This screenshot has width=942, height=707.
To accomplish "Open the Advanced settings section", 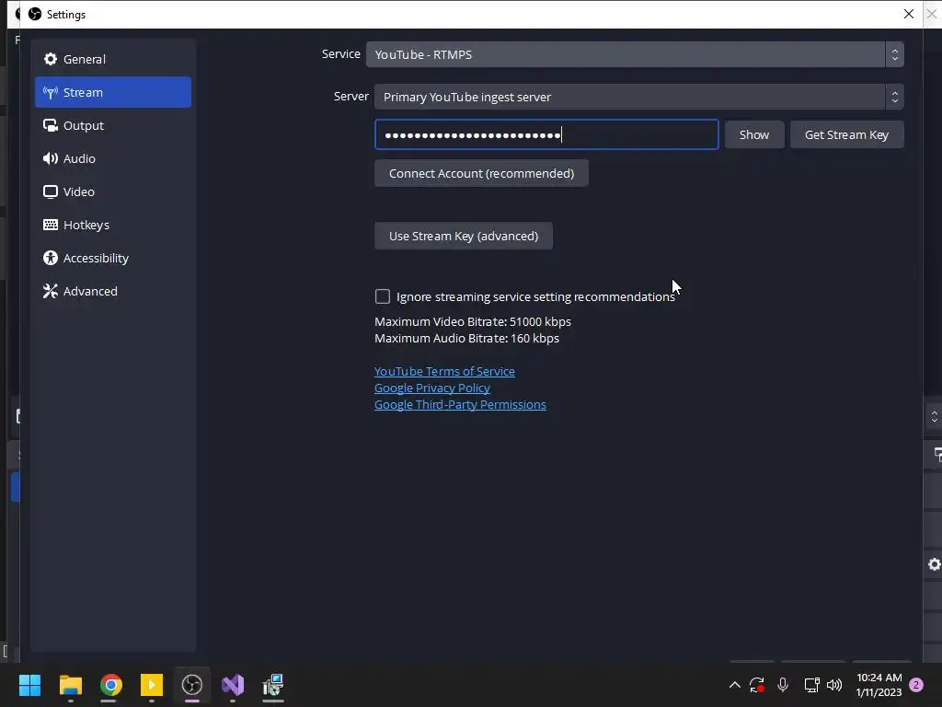I will [x=113, y=290].
